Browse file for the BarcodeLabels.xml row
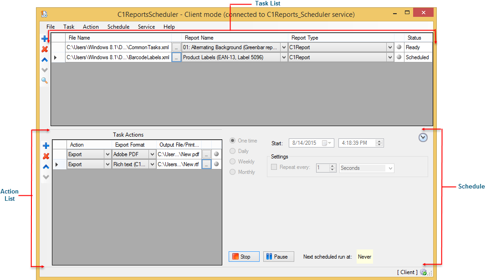Screen dimensions: 486x280 click(176, 57)
